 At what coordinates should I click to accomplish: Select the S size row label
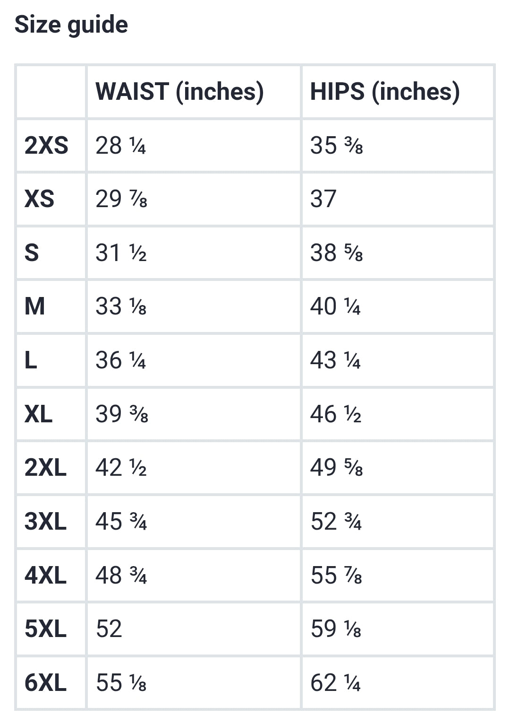[x=32, y=253]
